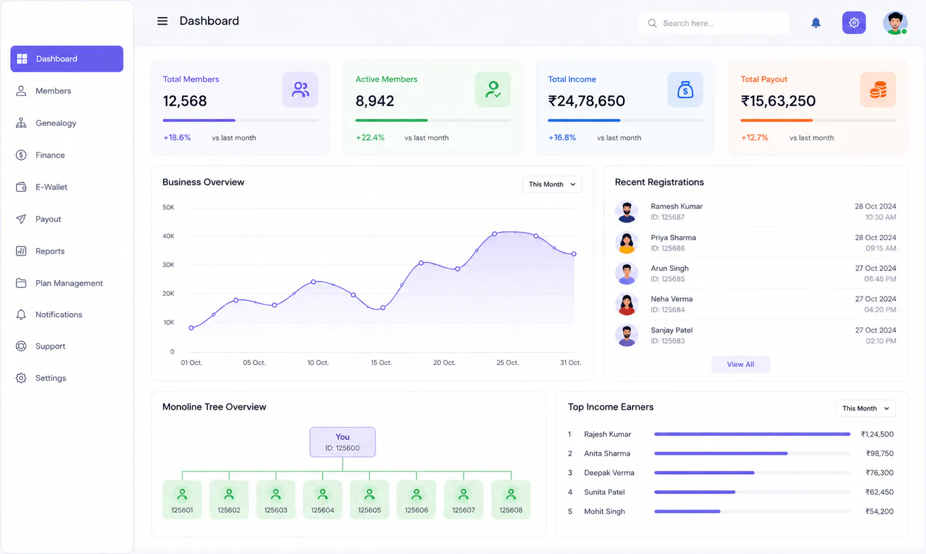Select tree node 125601
The image size is (926, 554).
182,499
